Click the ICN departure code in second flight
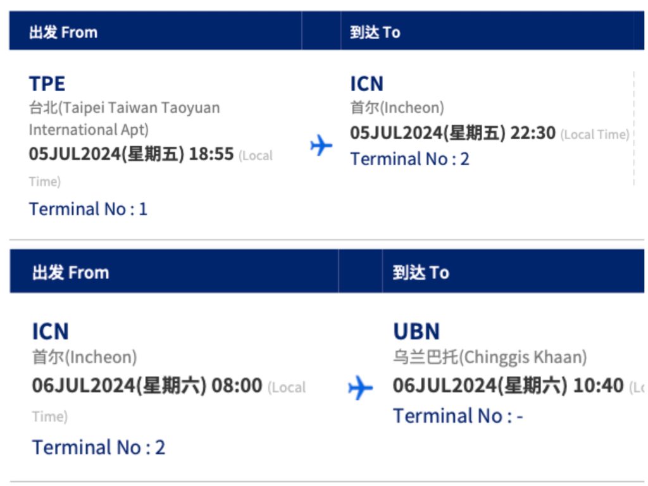The width and height of the screenshot is (648, 486). [51, 332]
